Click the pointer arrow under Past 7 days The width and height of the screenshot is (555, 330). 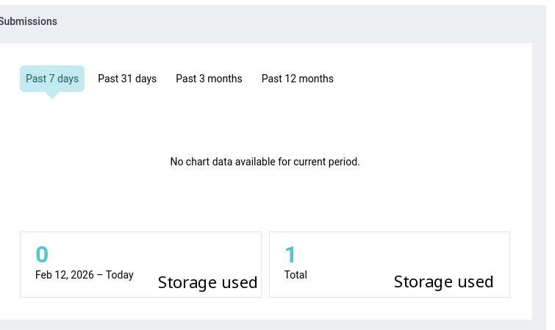[51, 95]
